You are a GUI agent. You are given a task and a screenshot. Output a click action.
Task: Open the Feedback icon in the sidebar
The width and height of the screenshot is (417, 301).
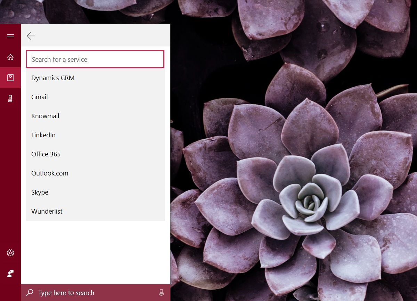(x=10, y=274)
